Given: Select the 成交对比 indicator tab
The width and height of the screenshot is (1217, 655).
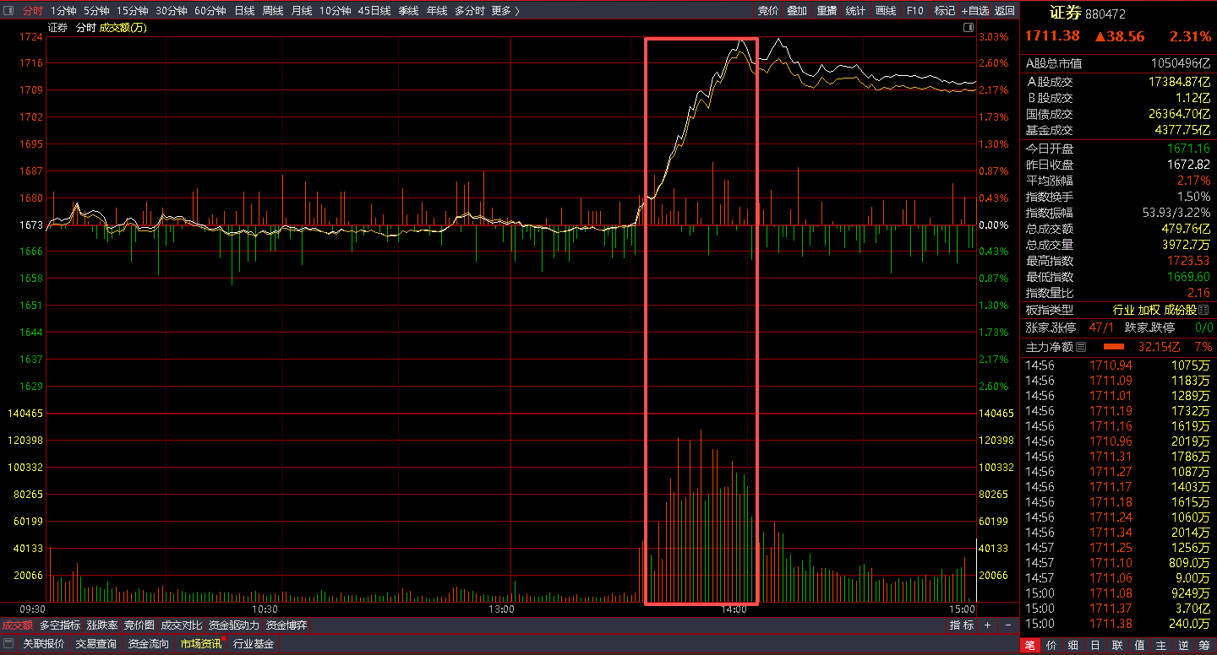Looking at the screenshot, I should click(x=182, y=625).
